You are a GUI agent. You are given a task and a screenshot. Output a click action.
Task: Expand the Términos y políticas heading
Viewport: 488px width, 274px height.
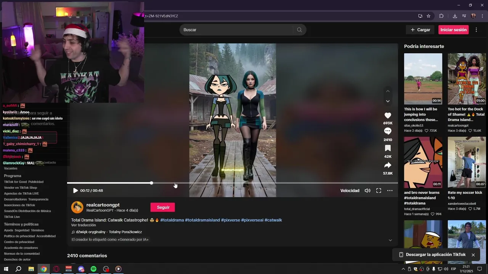(21, 224)
